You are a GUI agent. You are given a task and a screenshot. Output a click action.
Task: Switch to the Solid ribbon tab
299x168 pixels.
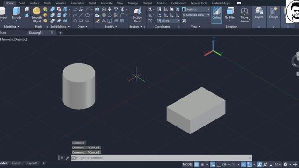[x=22, y=3]
